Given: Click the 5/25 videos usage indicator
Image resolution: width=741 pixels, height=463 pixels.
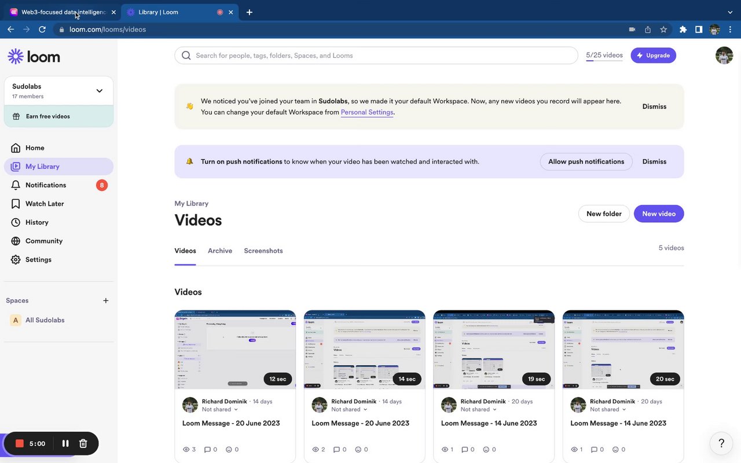Looking at the screenshot, I should (604, 56).
